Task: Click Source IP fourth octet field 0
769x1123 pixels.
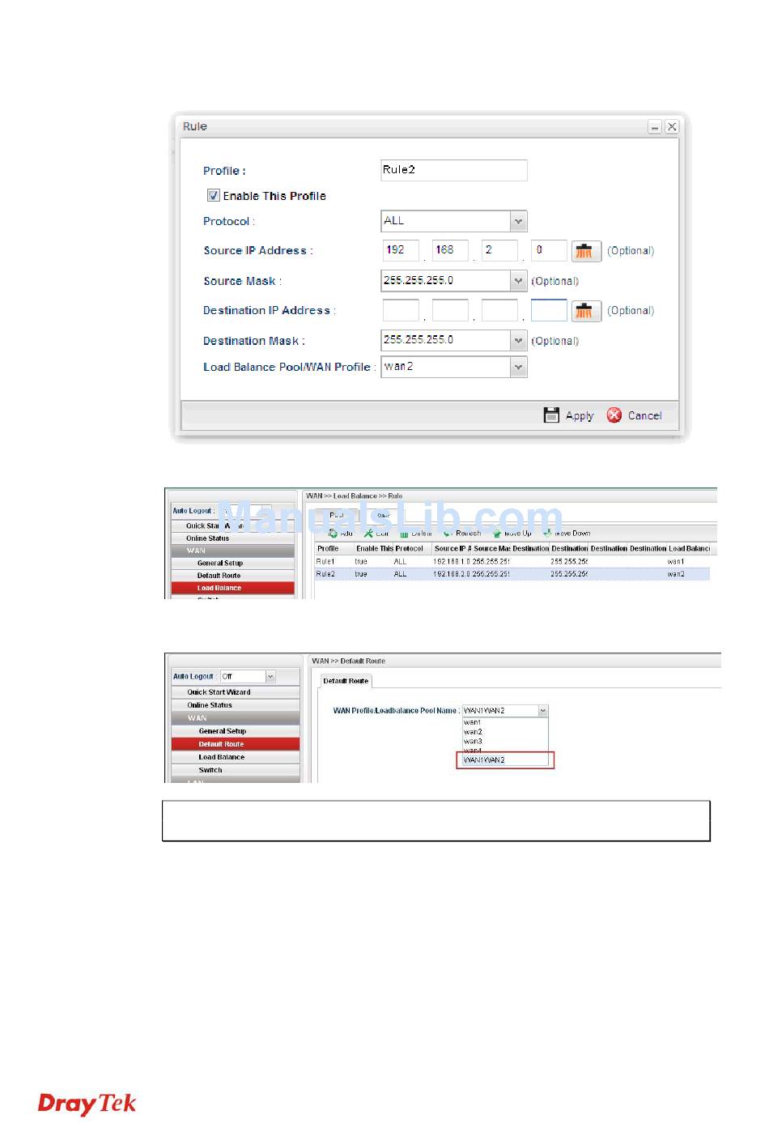Action: pos(549,250)
